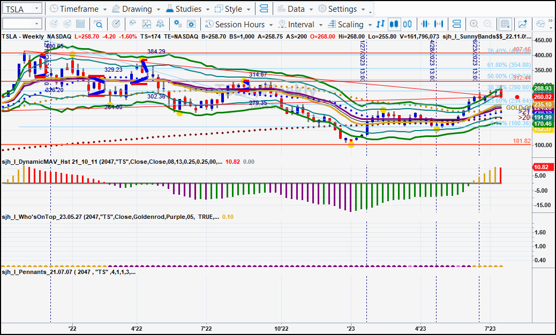Open the Studies menu
This screenshot has height=335, width=556.
pos(188,9)
